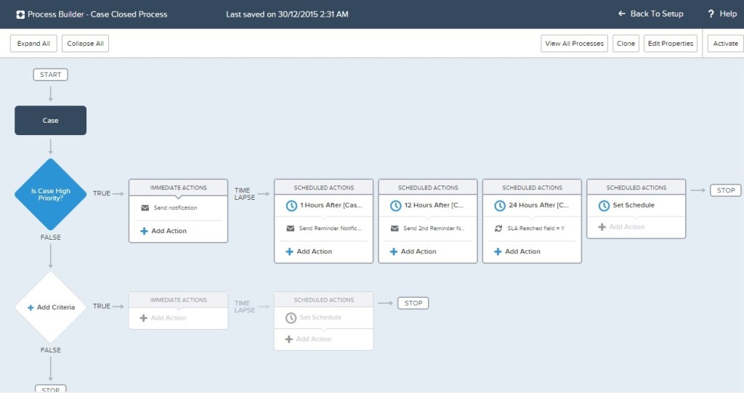Select the Is Case High Priority criteria diamond
The height and width of the screenshot is (393, 744).
pyautogui.click(x=50, y=194)
